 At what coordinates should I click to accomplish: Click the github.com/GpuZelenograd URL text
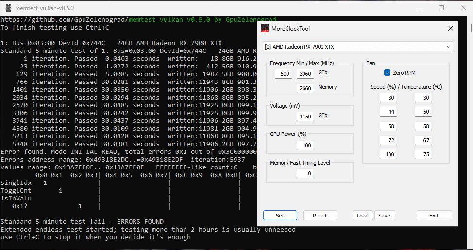[64, 20]
